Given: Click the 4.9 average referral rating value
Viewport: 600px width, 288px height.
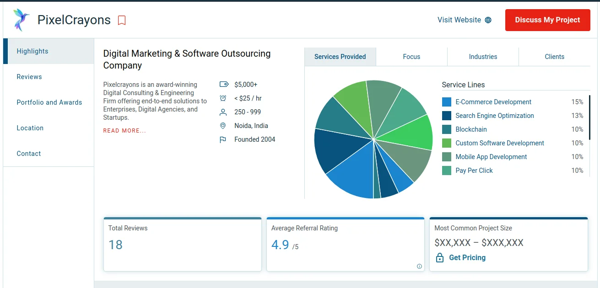Looking at the screenshot, I should (x=280, y=245).
